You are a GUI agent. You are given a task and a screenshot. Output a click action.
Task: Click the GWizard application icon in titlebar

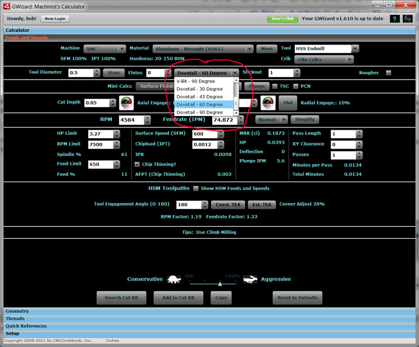tap(6, 6)
